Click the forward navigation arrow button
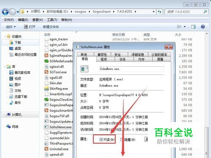Viewport: 211px width, 158px height. (x=13, y=12)
